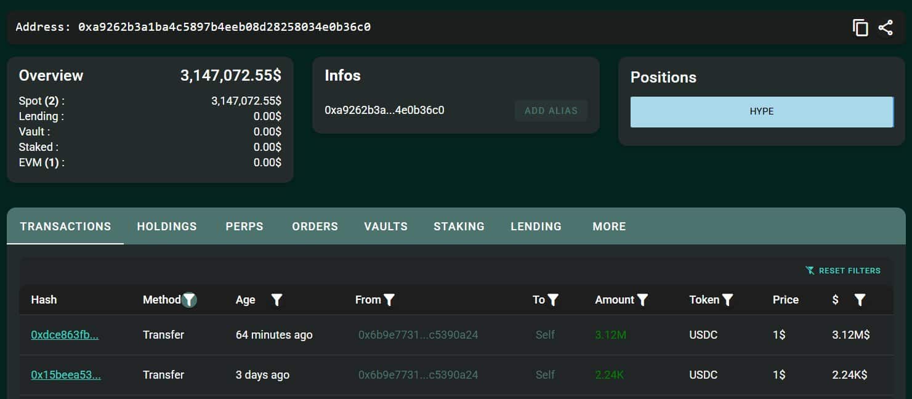The height and width of the screenshot is (399, 912).
Task: Open the Method column filter icon
Action: pos(190,300)
